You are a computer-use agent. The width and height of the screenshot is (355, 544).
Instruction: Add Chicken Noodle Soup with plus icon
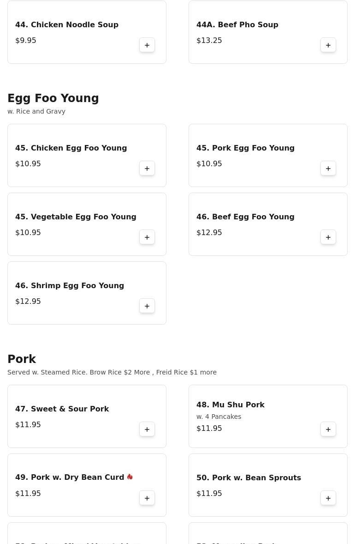(147, 45)
